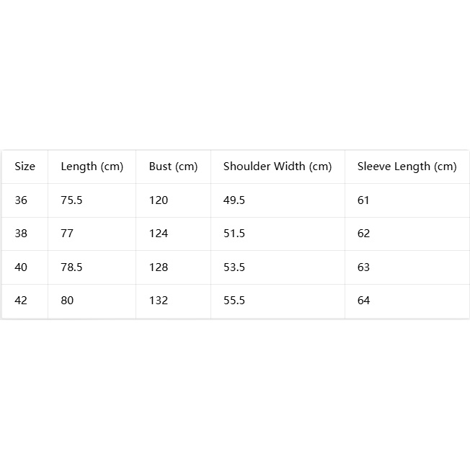Click the Size column header

coord(25,167)
